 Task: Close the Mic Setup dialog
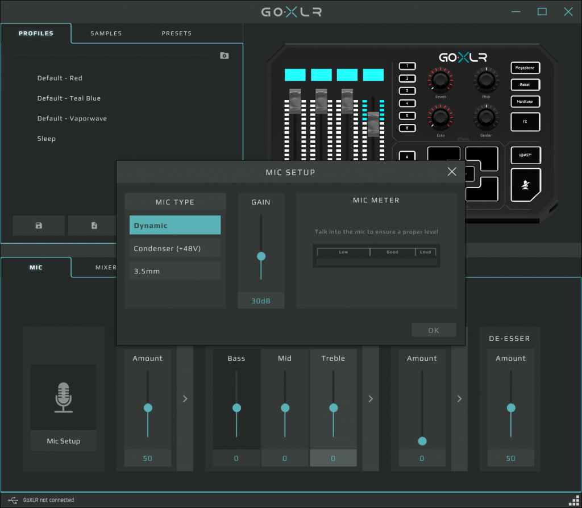(x=452, y=172)
